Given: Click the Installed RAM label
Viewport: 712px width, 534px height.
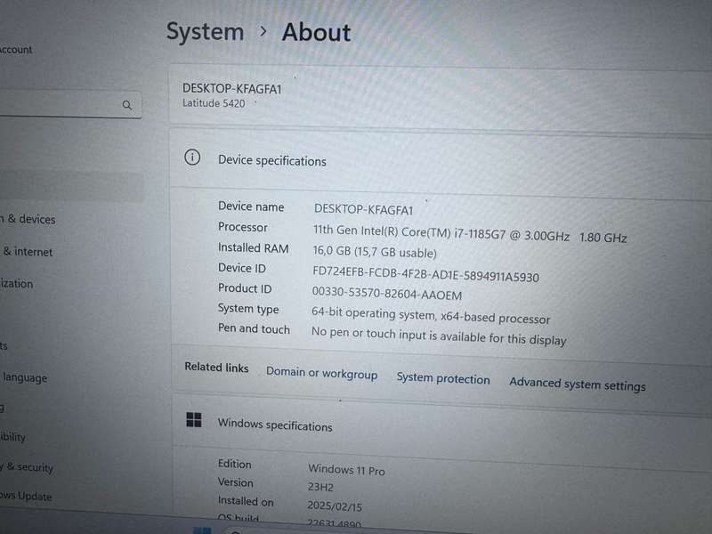Looking at the screenshot, I should coord(253,248).
